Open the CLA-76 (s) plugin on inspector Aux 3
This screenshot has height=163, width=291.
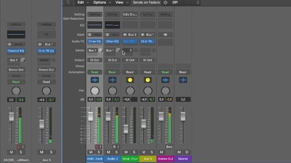(x=46, y=51)
